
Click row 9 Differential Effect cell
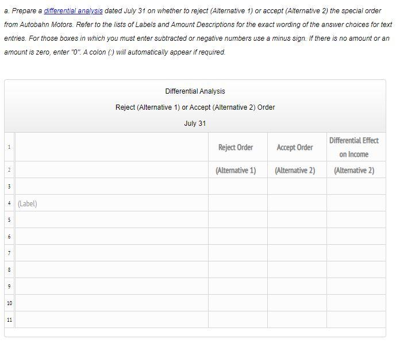[356, 287]
